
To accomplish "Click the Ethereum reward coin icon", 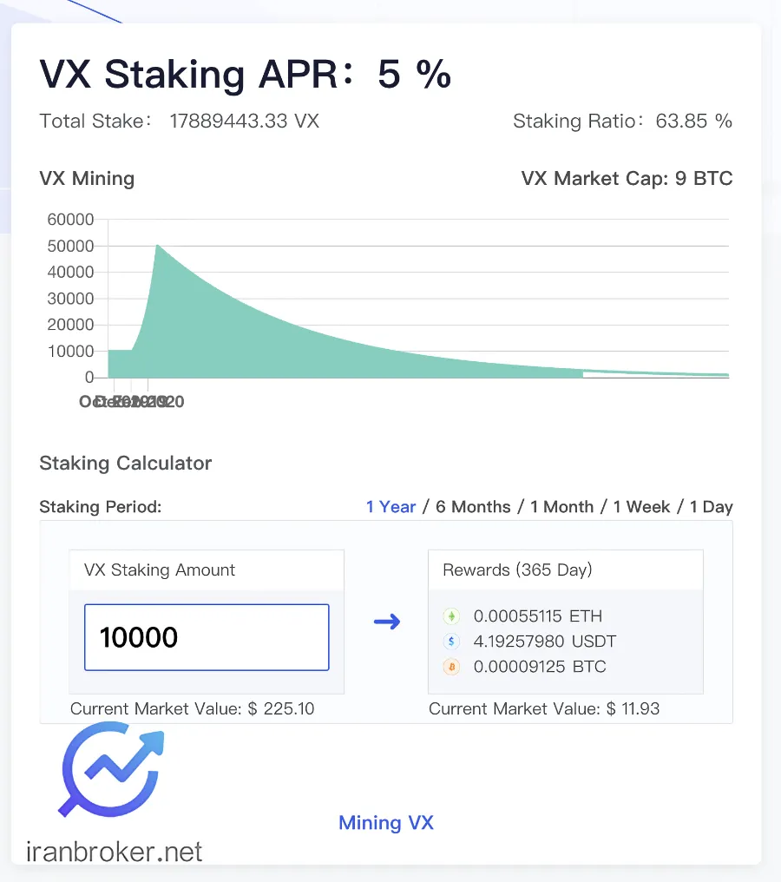I will (451, 616).
